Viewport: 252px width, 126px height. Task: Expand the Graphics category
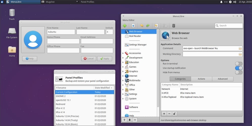[123, 71]
